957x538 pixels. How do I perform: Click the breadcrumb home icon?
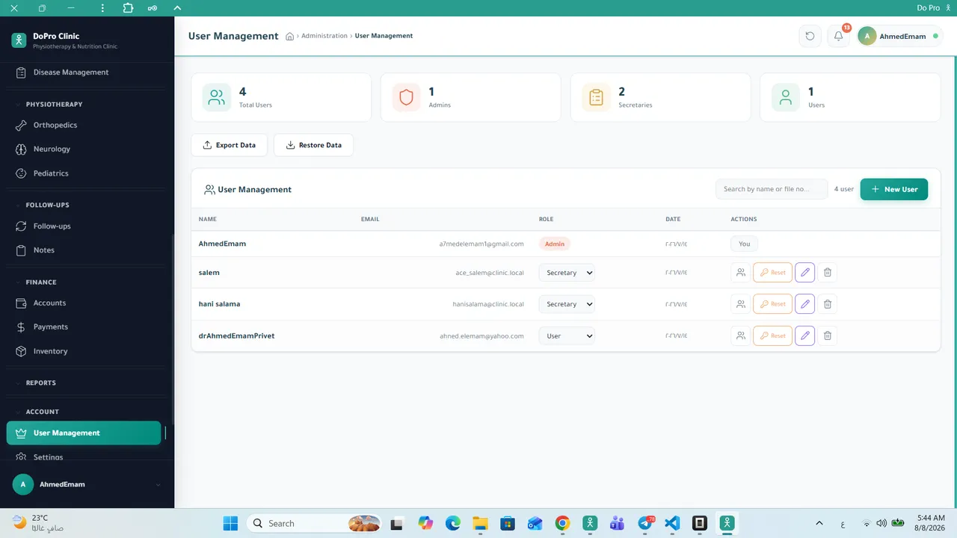click(x=290, y=36)
